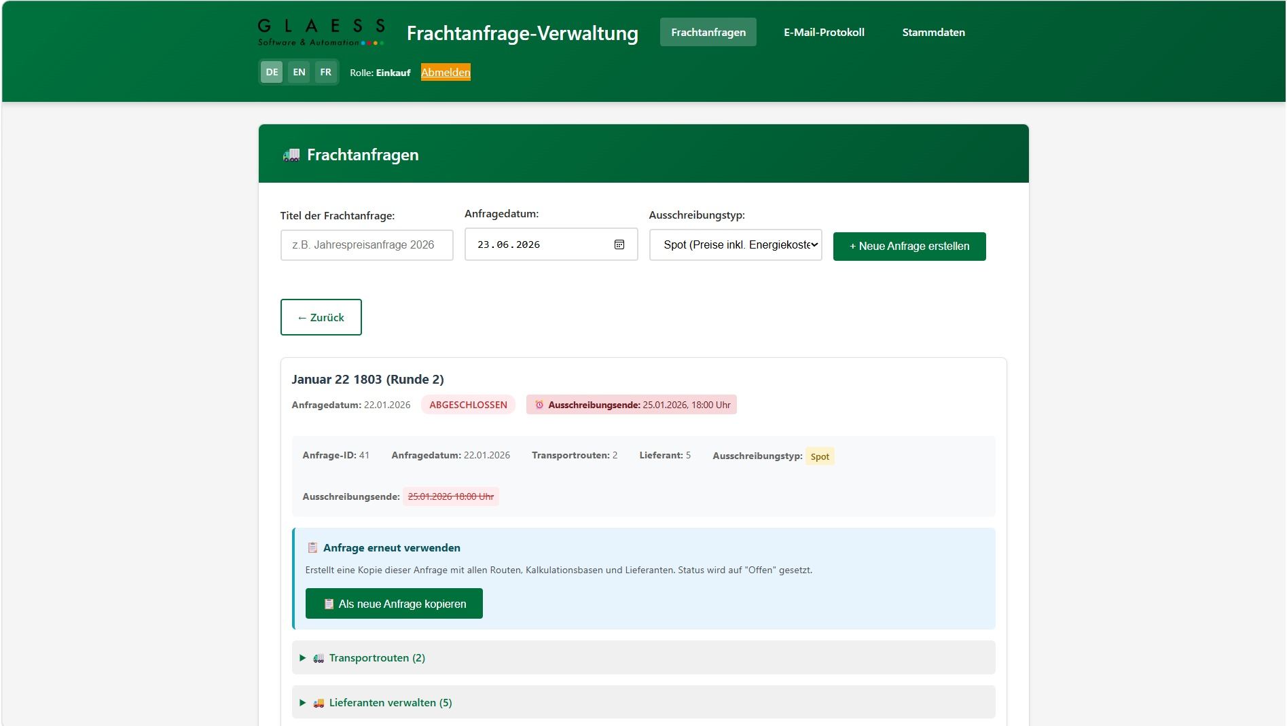Click the Transportrouten: 2 summary text
Viewport: 1287px width, 726px height.
coord(575,455)
